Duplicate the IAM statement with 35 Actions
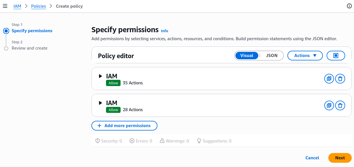Image resolution: width=354 pixels, height=167 pixels. pos(329,79)
